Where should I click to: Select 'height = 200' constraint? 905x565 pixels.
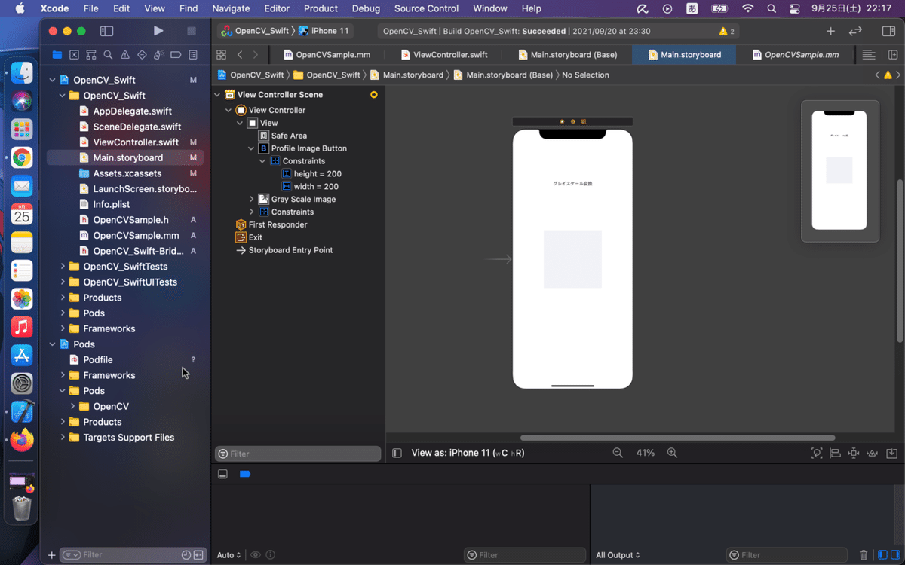[318, 174]
